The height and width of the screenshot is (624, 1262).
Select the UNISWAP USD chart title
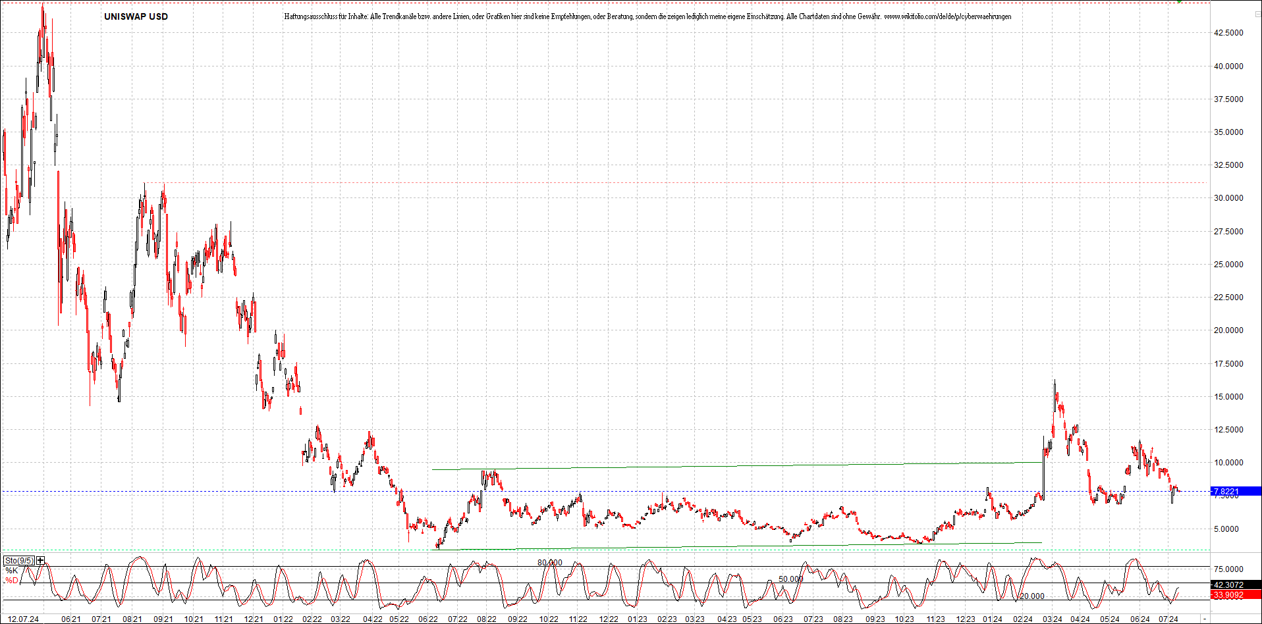pyautogui.click(x=136, y=16)
